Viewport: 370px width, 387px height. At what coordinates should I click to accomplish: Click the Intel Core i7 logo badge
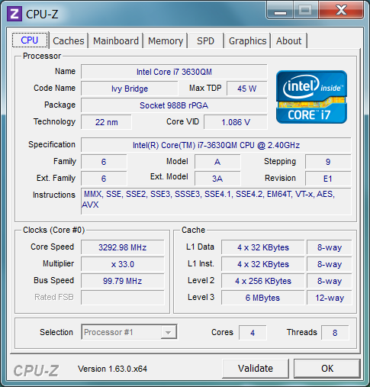tap(311, 97)
